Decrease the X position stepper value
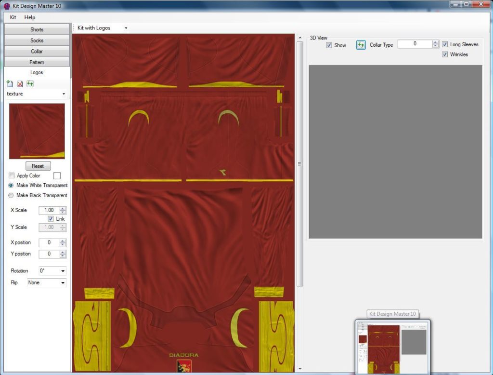This screenshot has width=493, height=375. click(63, 244)
